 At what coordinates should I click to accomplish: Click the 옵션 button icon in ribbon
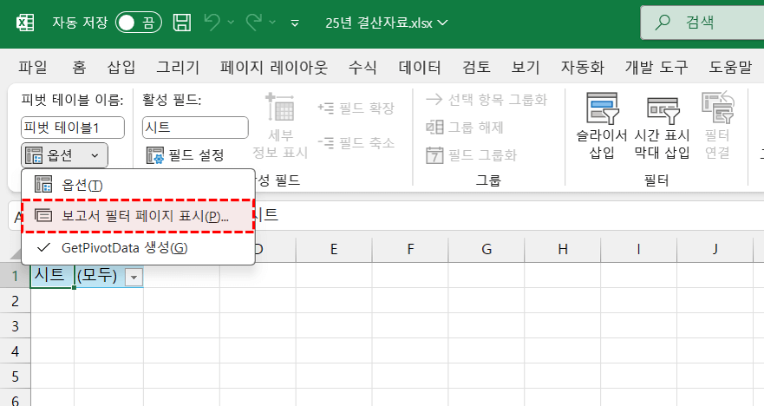click(x=34, y=155)
